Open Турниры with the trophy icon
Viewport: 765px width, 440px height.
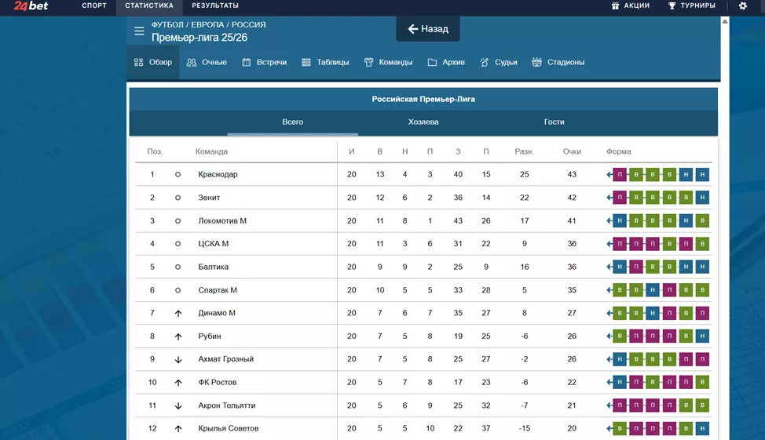(x=691, y=6)
